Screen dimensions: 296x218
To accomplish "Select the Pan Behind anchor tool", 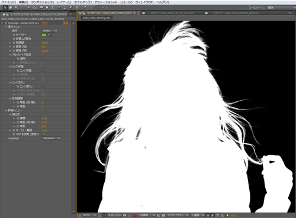I will click(34, 8).
